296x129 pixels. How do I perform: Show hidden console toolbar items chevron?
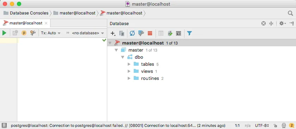(x=68, y=33)
